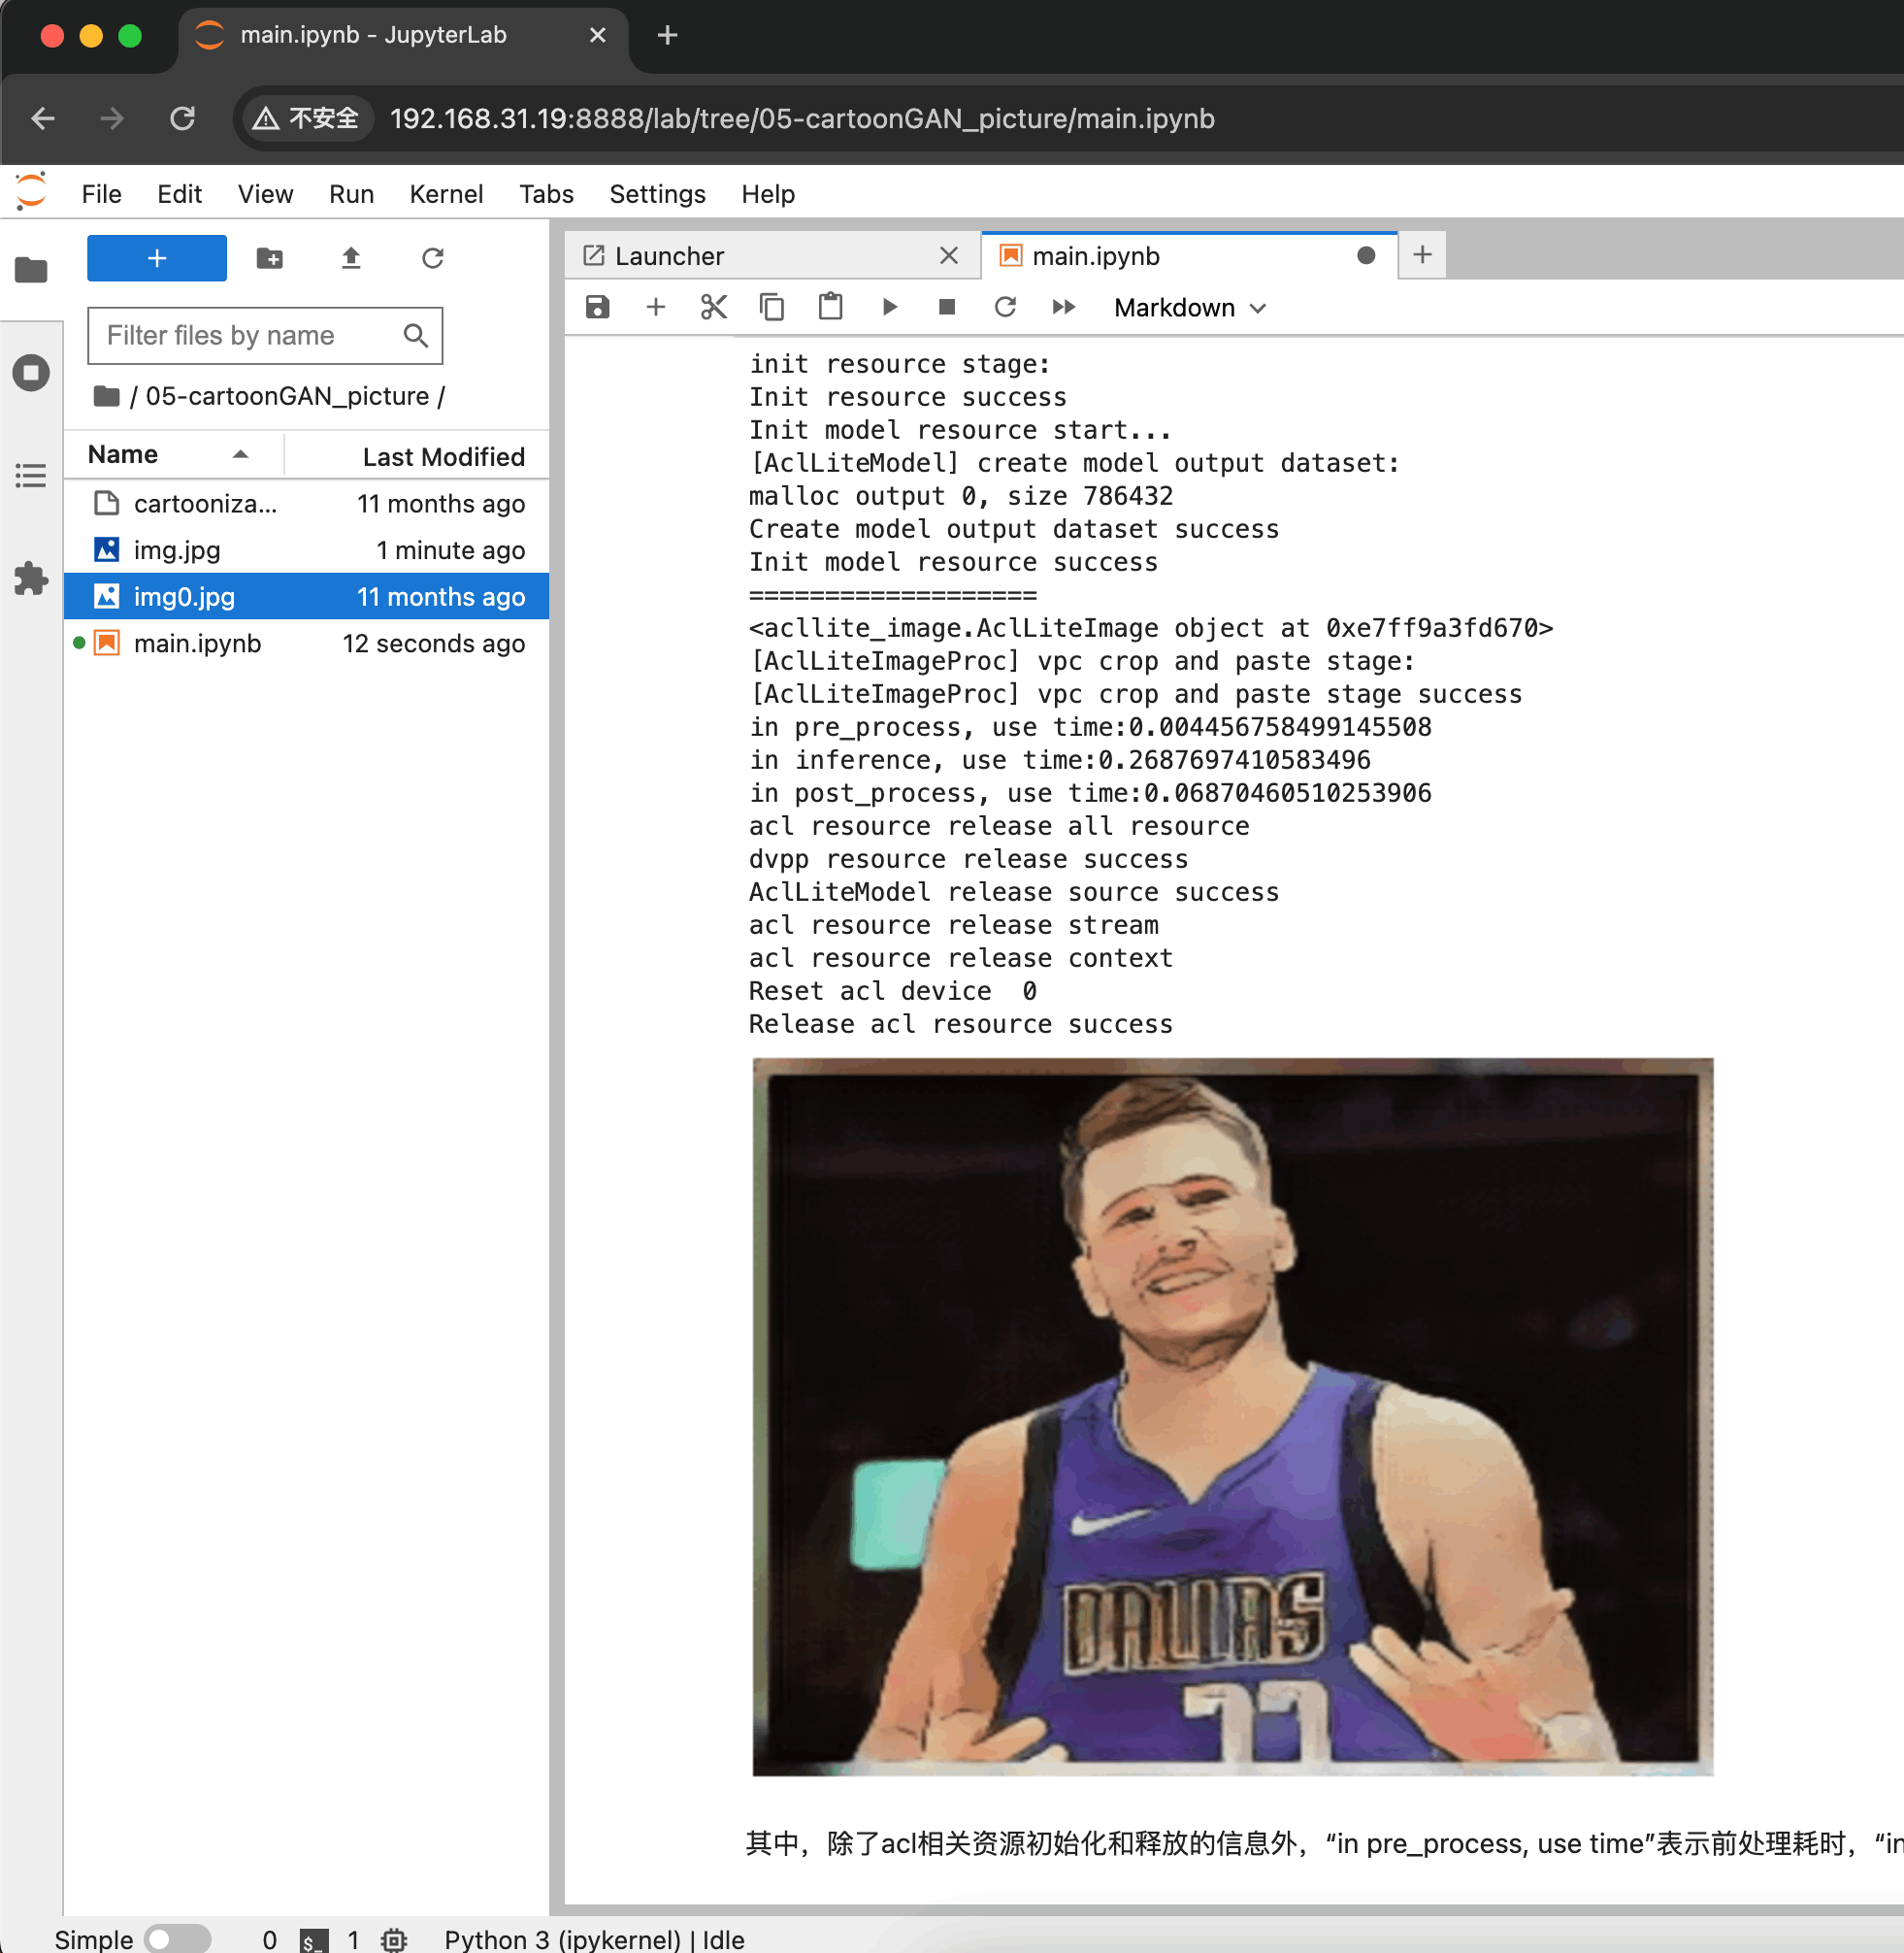Paste cell from the clipboard
Viewport: 1904px width, 1953px height.
[x=830, y=307]
